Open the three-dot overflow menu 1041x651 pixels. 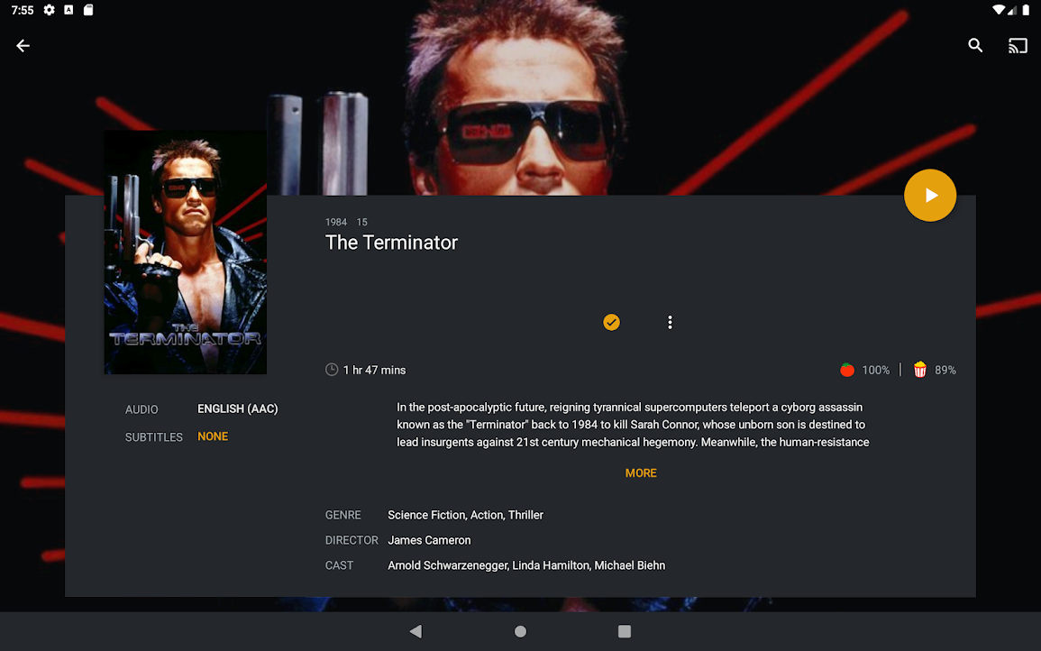point(670,322)
